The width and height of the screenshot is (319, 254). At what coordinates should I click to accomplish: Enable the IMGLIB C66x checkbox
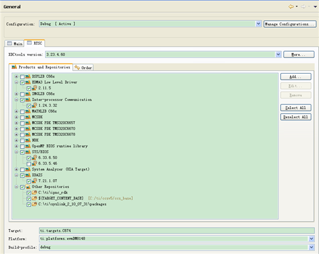click(x=23, y=95)
